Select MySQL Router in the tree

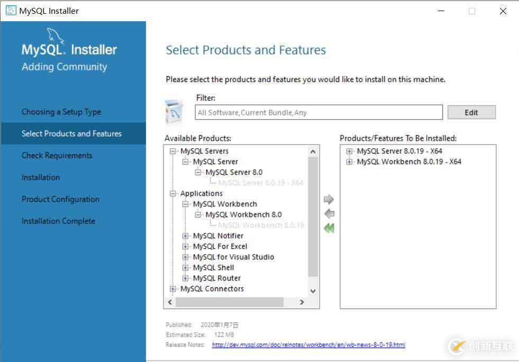click(217, 278)
